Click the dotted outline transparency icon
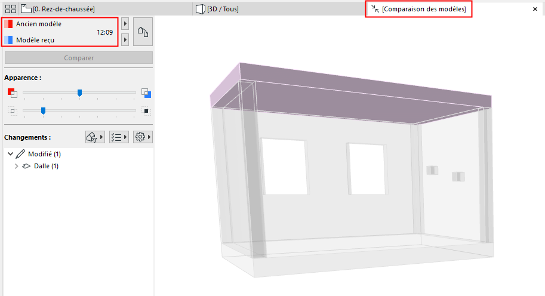545x296 pixels. click(x=13, y=111)
